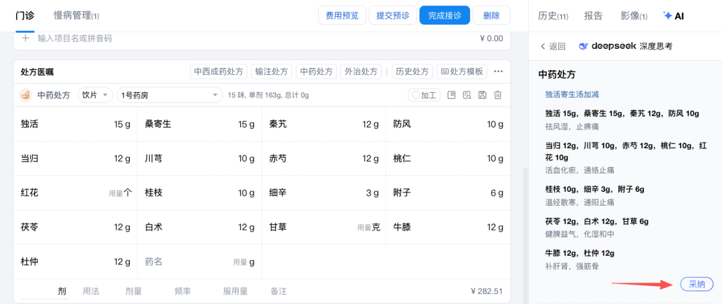Screen dimensions: 722x304
Task: Click the blue 完成接诊 button
Action: (x=445, y=15)
